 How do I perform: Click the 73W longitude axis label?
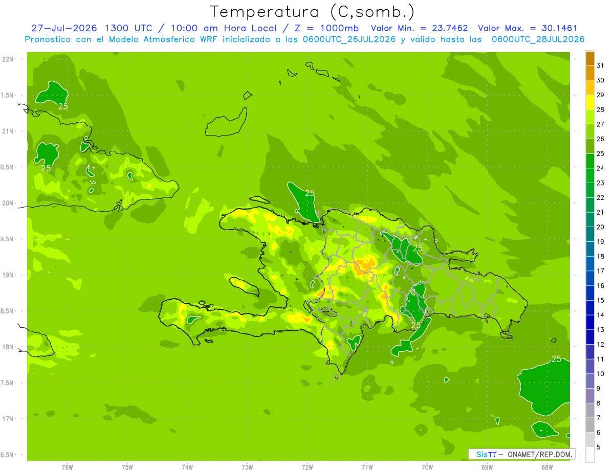tap(247, 467)
